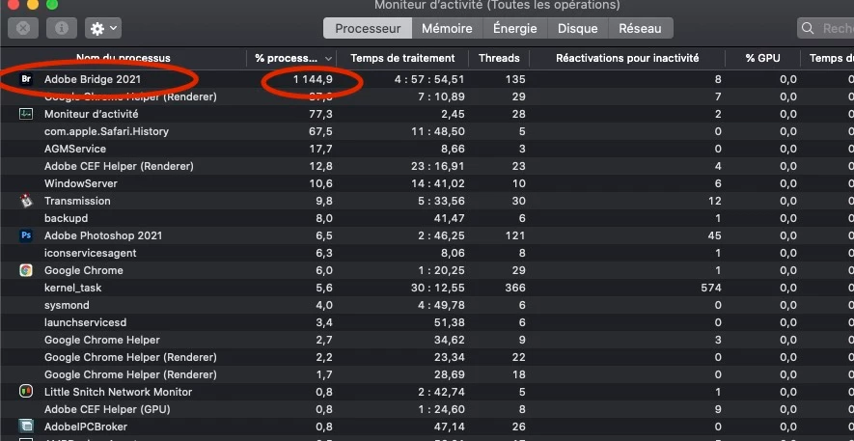Screen dimensions: 854x441
Task: Click the AdobeIPCBroker process icon
Action: (26, 427)
